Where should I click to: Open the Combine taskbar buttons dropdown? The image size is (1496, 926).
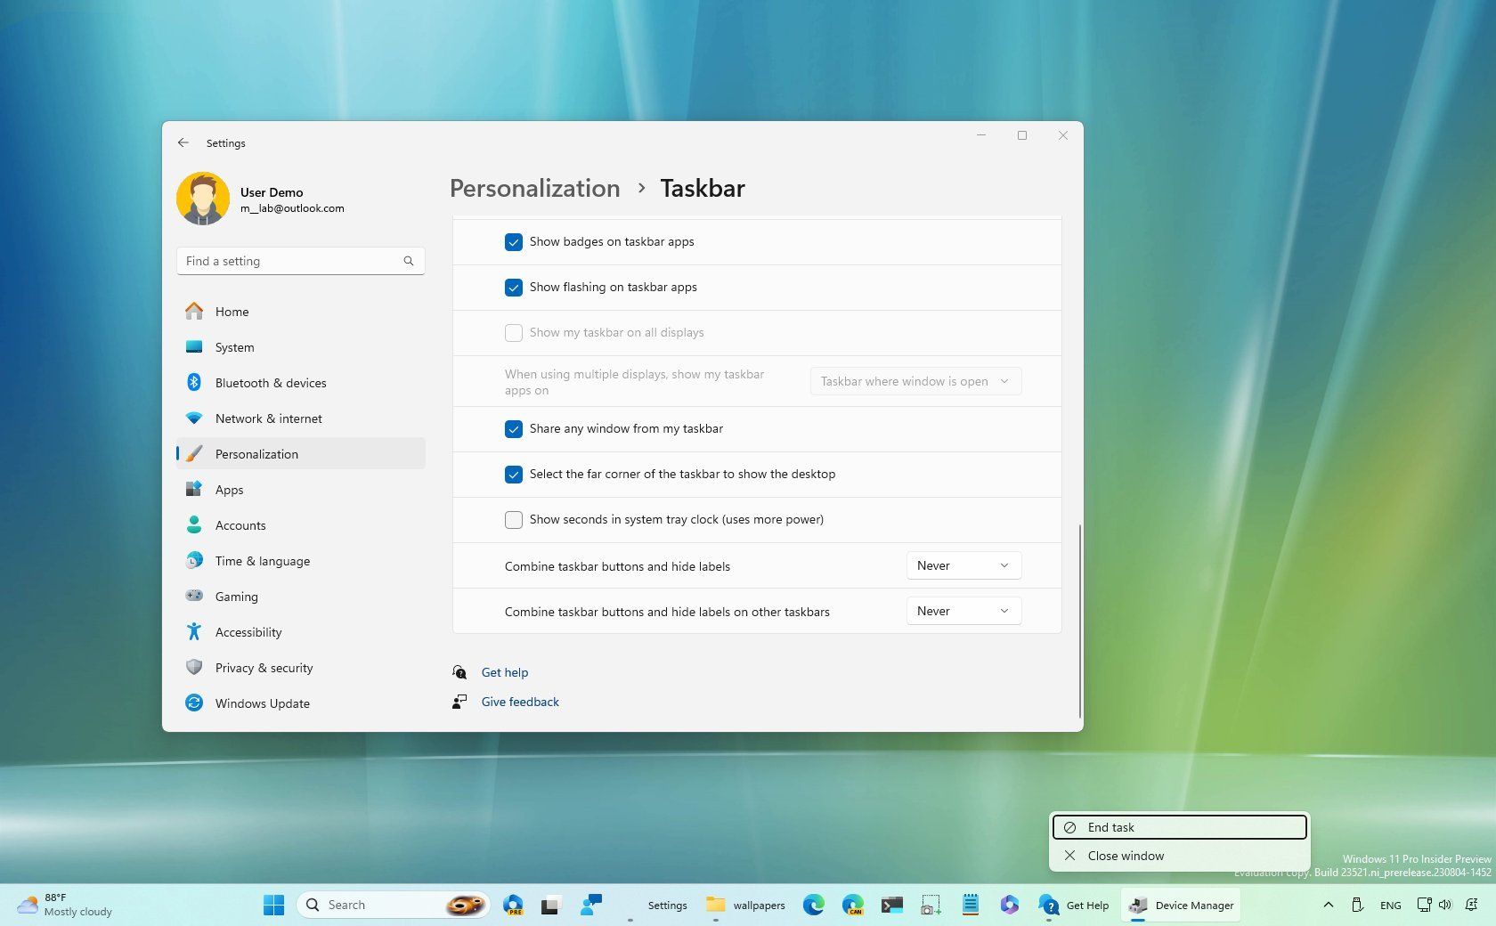(963, 565)
